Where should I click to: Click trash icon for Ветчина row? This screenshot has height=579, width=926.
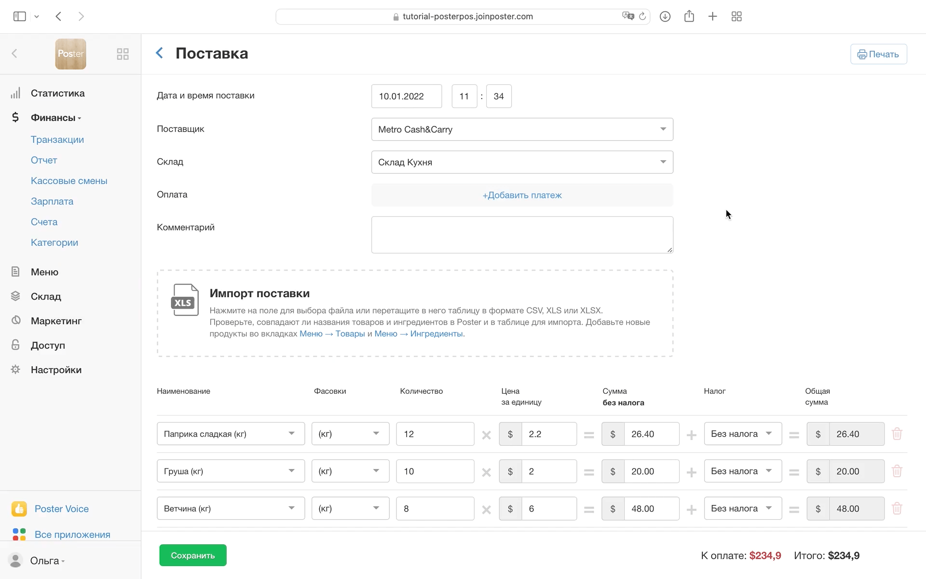897,508
